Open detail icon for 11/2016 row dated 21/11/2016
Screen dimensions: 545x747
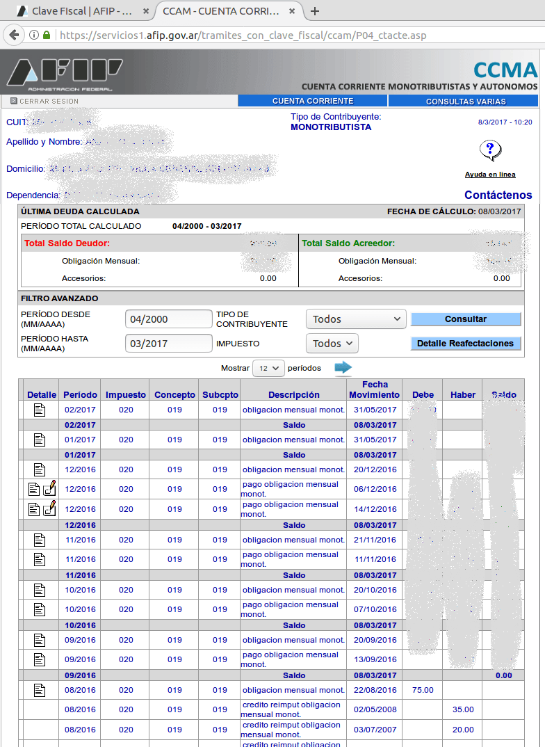click(40, 540)
